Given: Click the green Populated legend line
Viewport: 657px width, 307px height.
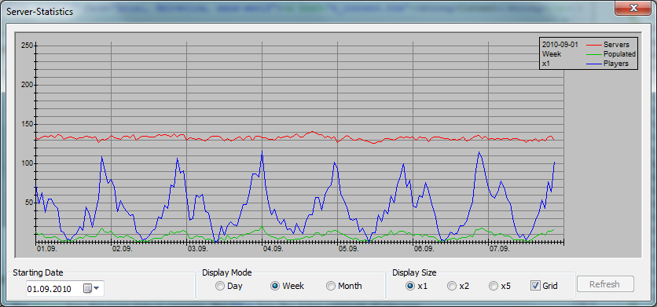Looking at the screenshot, I should [x=593, y=54].
